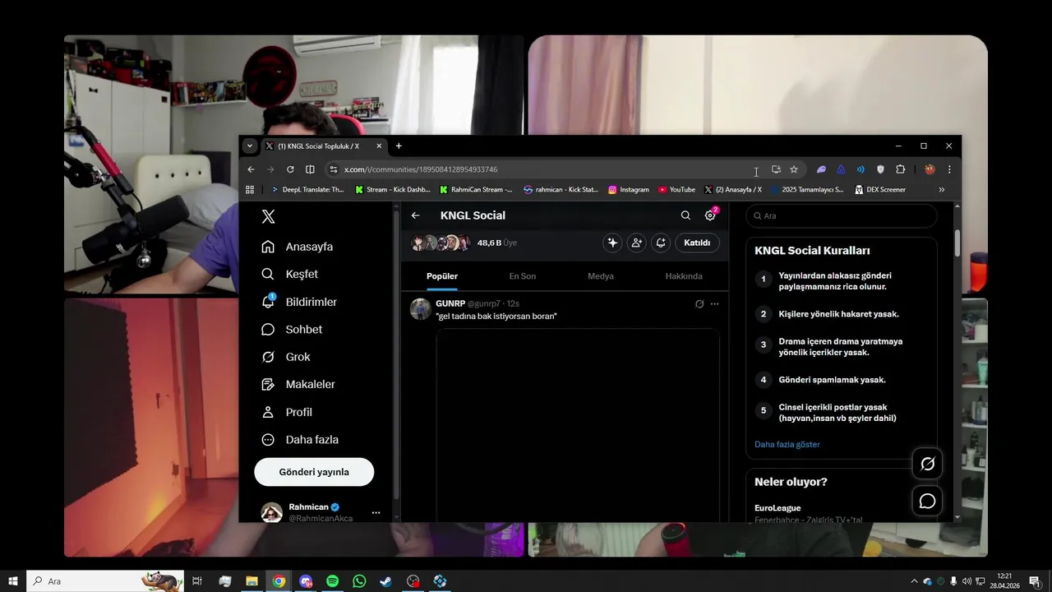Viewport: 1052px width, 592px height.
Task: Open GUNRP's post media thumbnail
Action: [578, 424]
